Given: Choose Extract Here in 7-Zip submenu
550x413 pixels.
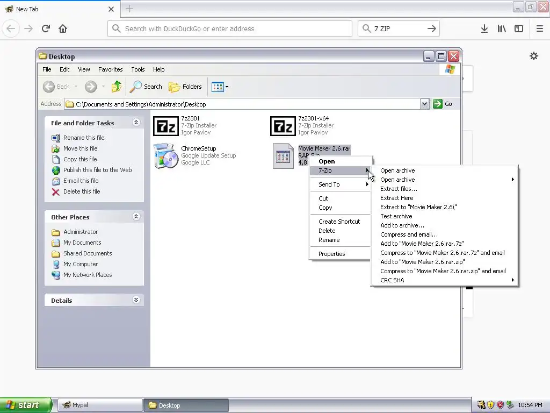Looking at the screenshot, I should [444, 198].
